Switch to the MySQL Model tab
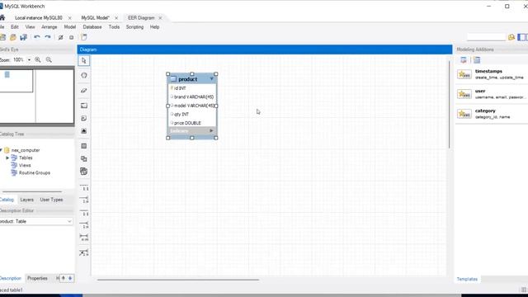 (96, 18)
